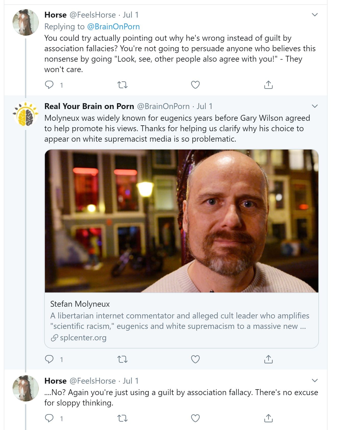Like the Real Your Brain on Porn tweet
The width and height of the screenshot is (337, 430).
tap(195, 359)
